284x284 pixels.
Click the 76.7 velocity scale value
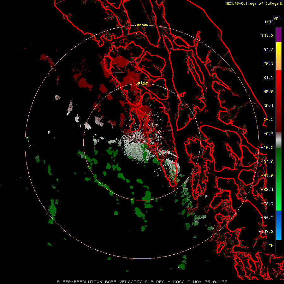coord(269,63)
